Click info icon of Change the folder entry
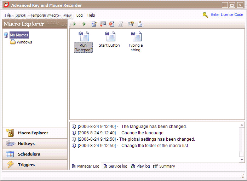The width and height of the screenshot is (247, 181). (74, 146)
